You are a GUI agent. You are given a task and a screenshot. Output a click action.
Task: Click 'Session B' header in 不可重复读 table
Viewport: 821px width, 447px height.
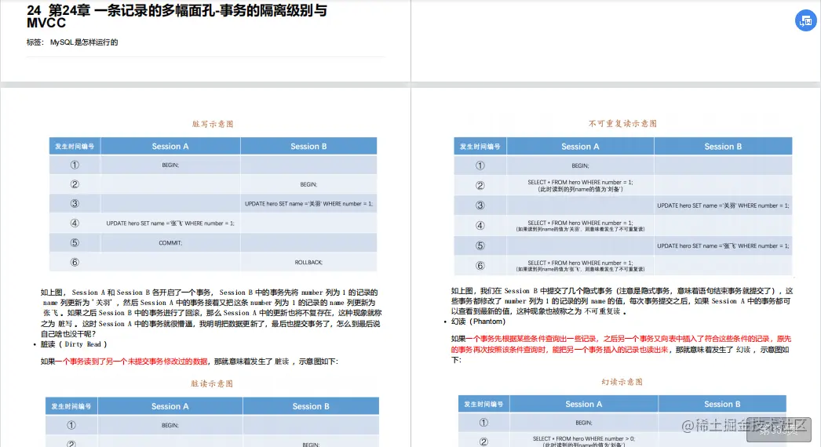coord(723,147)
